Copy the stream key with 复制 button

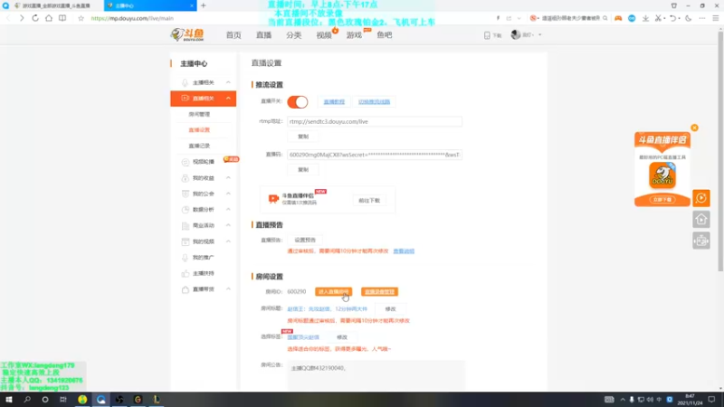(x=303, y=169)
